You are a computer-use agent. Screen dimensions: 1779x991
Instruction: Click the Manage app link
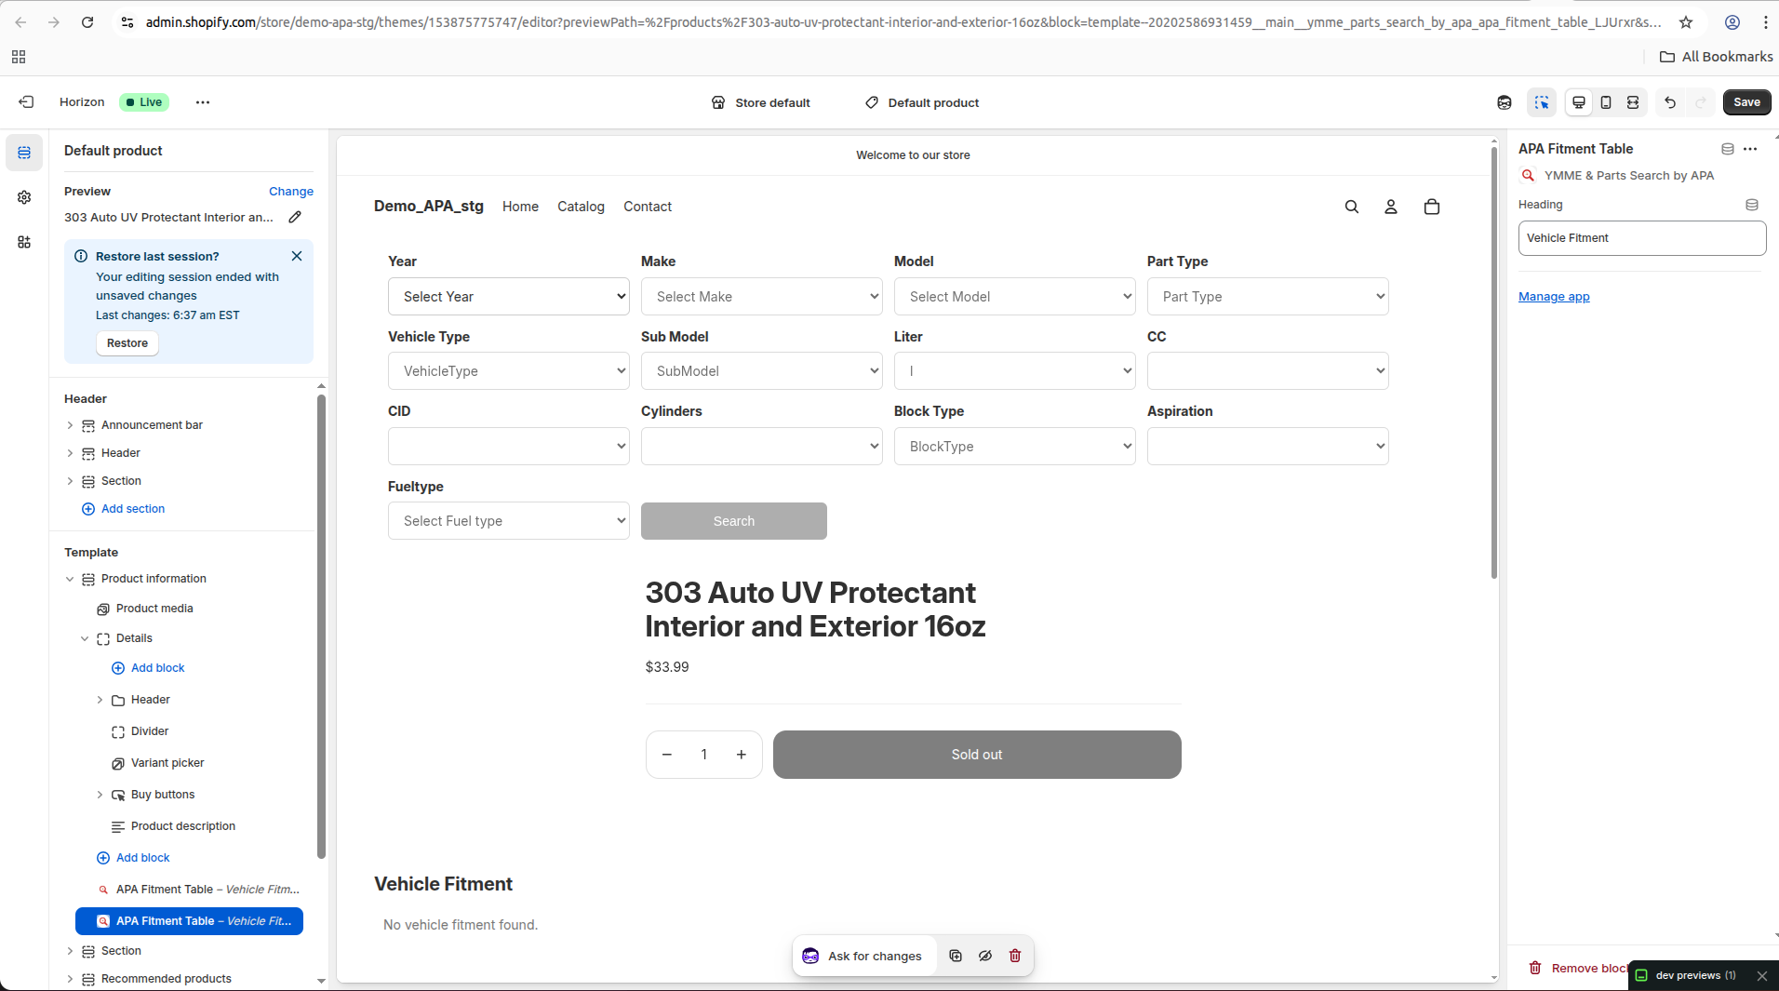click(1554, 297)
